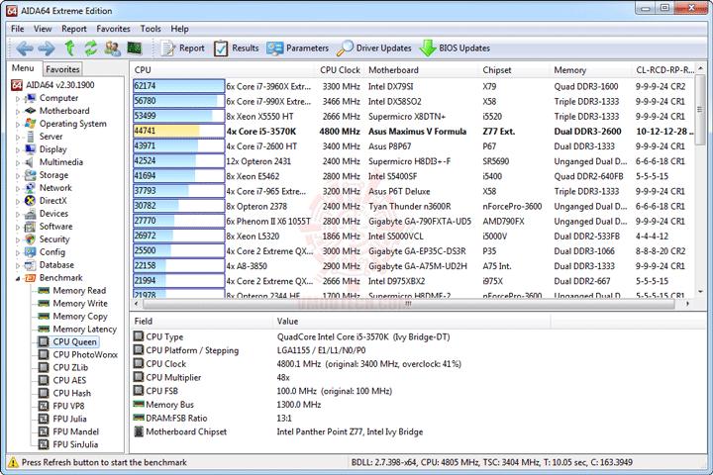Image resolution: width=713 pixels, height=475 pixels.
Task: Select the Security shield icon in the tree
Action: coord(30,239)
